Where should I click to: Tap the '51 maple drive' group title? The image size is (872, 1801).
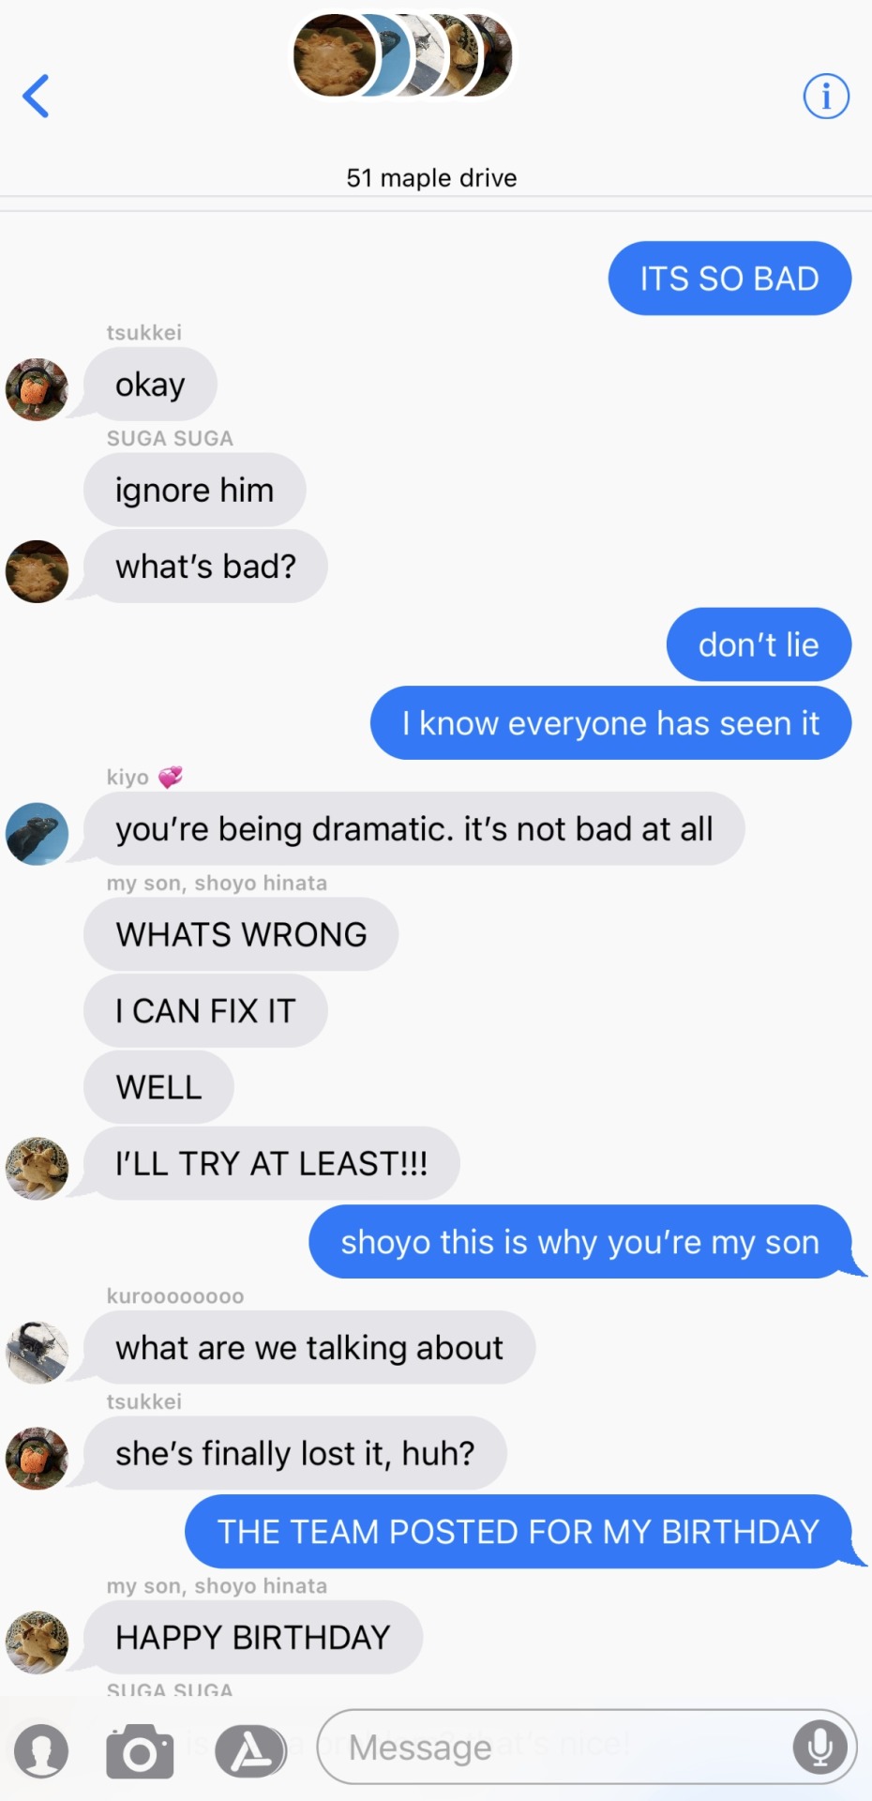[x=431, y=177]
